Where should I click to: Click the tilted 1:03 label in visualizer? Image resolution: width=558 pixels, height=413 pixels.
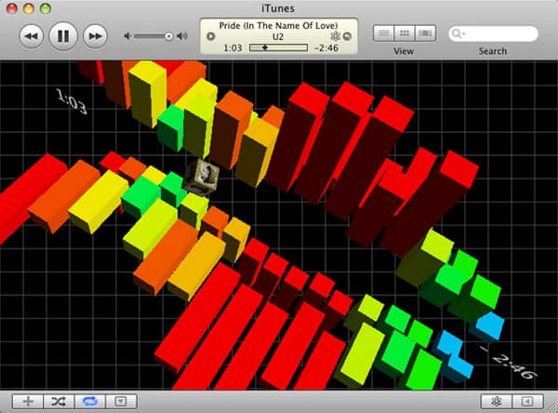(x=72, y=101)
